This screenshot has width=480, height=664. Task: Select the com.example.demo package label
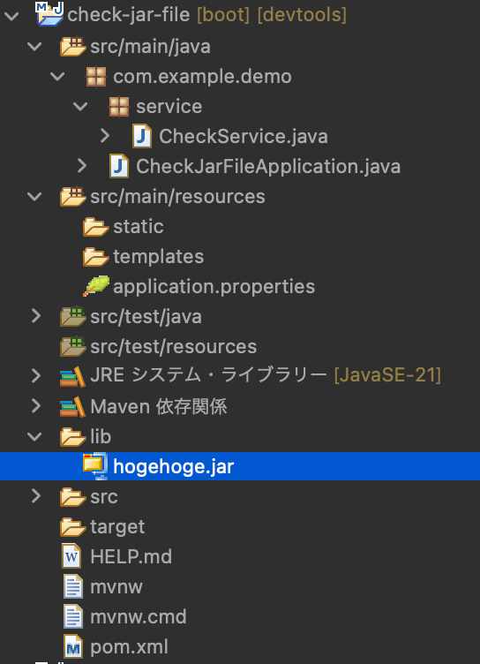click(202, 77)
